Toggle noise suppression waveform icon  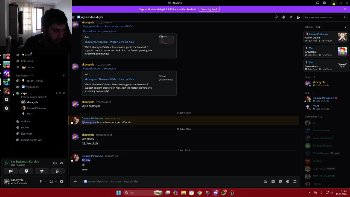tap(55, 163)
